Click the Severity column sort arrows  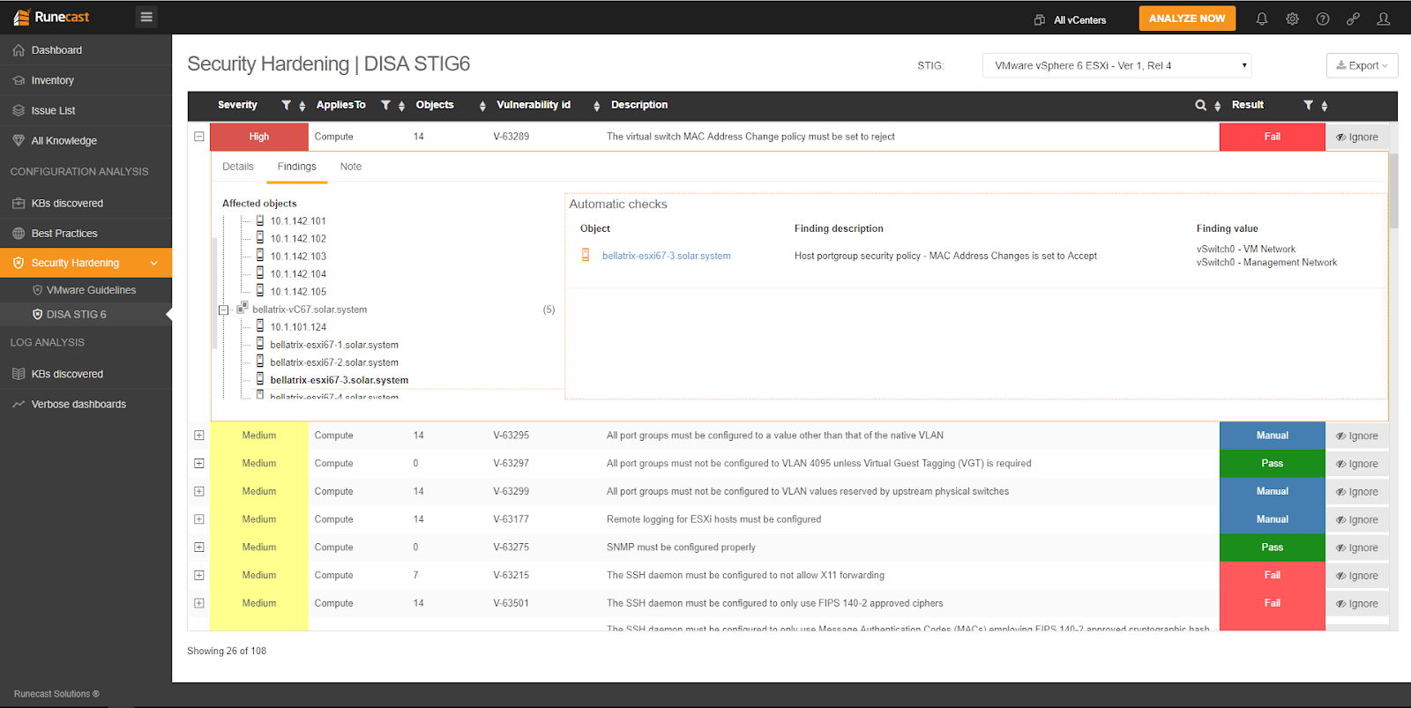pyautogui.click(x=302, y=106)
